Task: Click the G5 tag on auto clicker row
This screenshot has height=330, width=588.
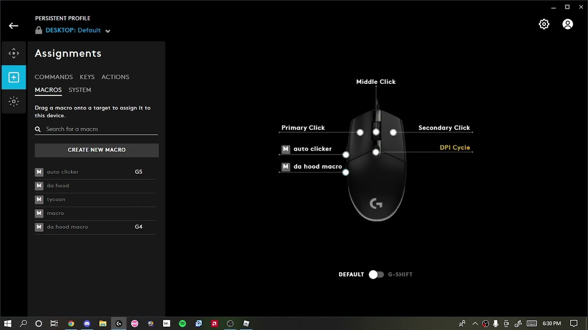Action: click(x=139, y=172)
